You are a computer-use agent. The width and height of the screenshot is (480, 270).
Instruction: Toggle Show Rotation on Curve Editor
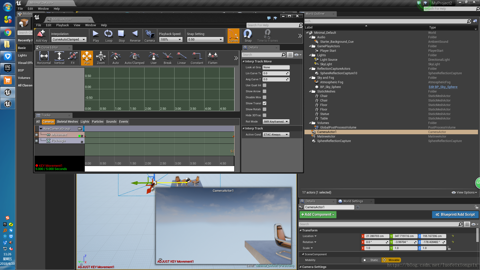(x=264, y=109)
